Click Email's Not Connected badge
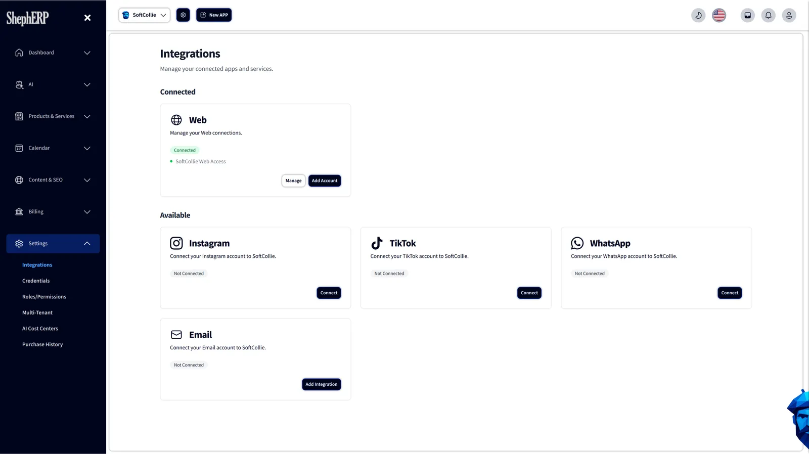 [x=189, y=365]
